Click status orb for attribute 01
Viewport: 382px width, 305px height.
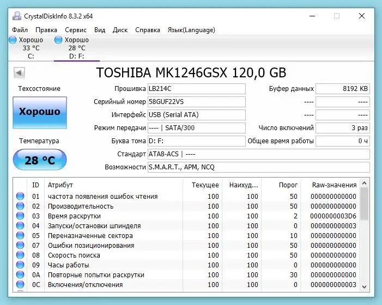20,196
